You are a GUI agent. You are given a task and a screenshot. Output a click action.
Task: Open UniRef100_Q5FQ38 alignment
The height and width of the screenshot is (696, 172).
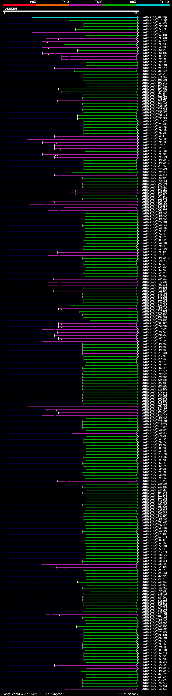pos(154,29)
